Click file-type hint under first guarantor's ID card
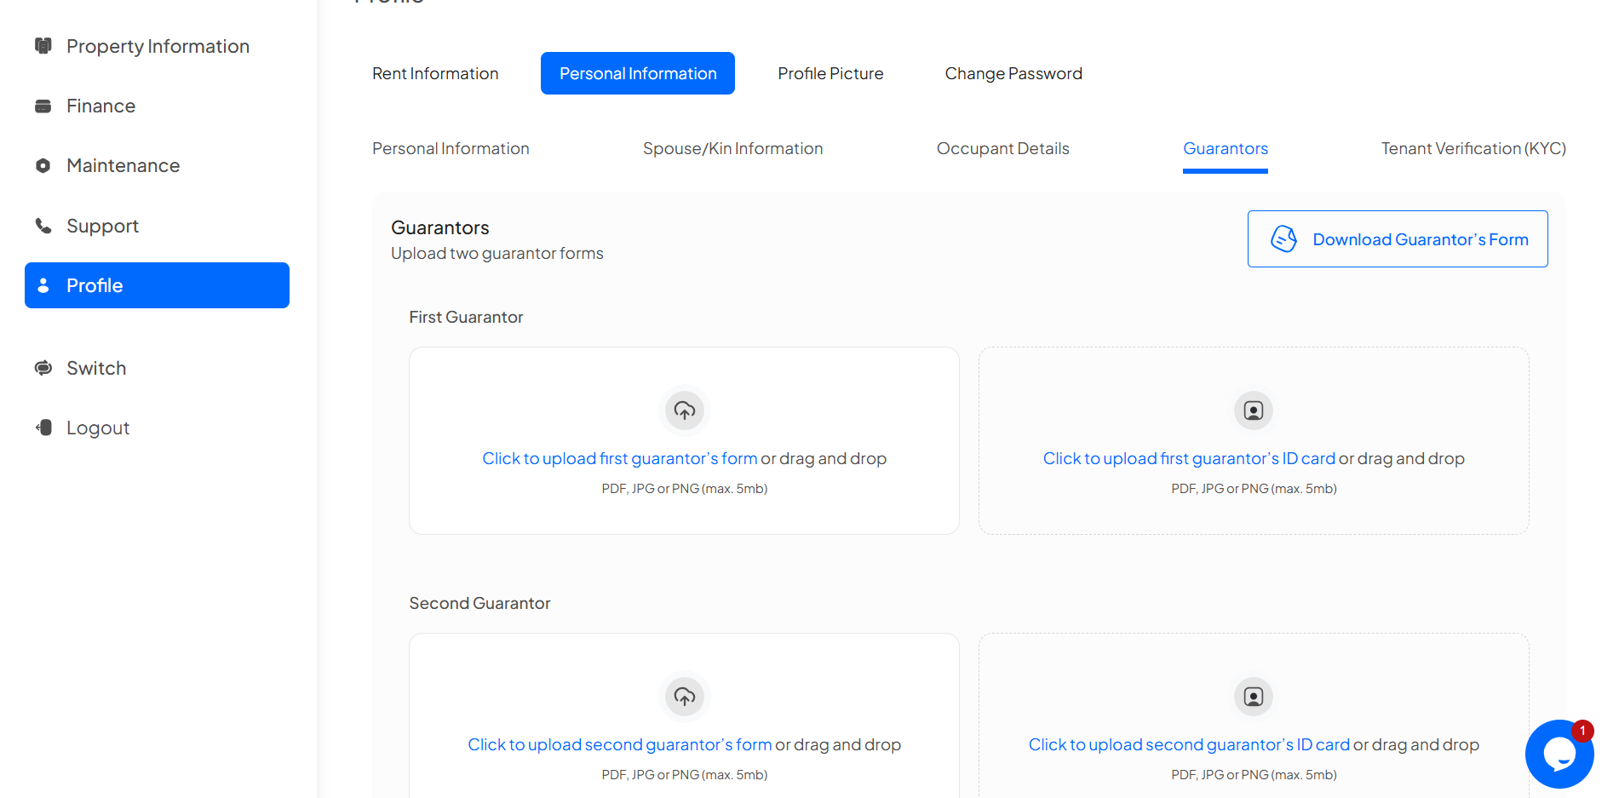1619x798 pixels. click(1254, 489)
